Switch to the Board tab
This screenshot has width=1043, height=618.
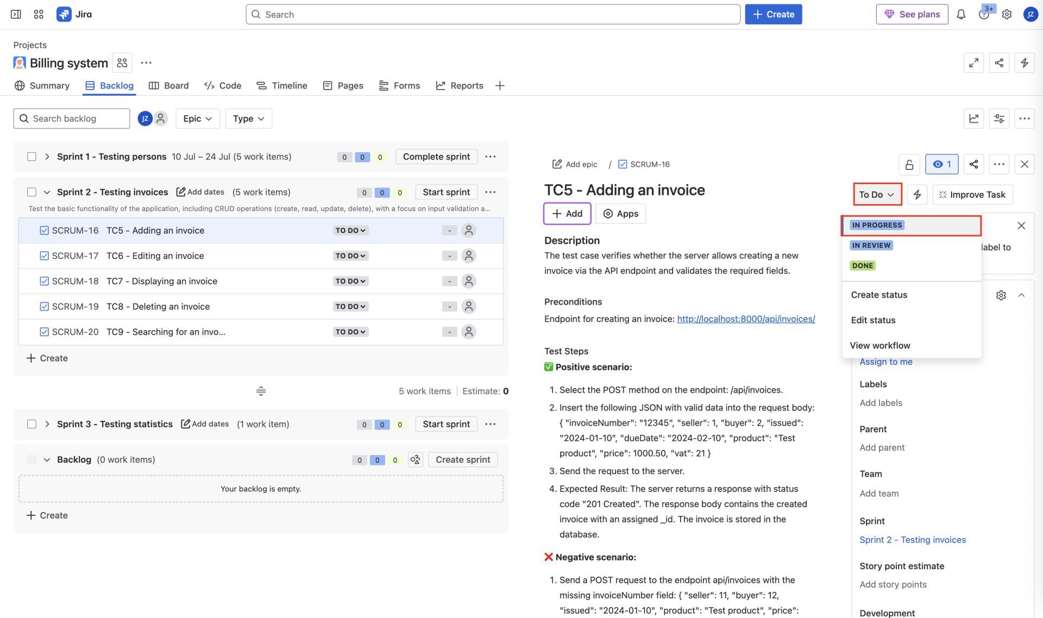tap(169, 85)
